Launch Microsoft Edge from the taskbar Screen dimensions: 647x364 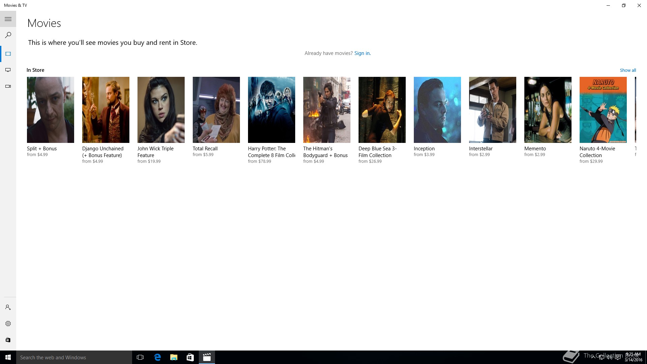(x=157, y=357)
